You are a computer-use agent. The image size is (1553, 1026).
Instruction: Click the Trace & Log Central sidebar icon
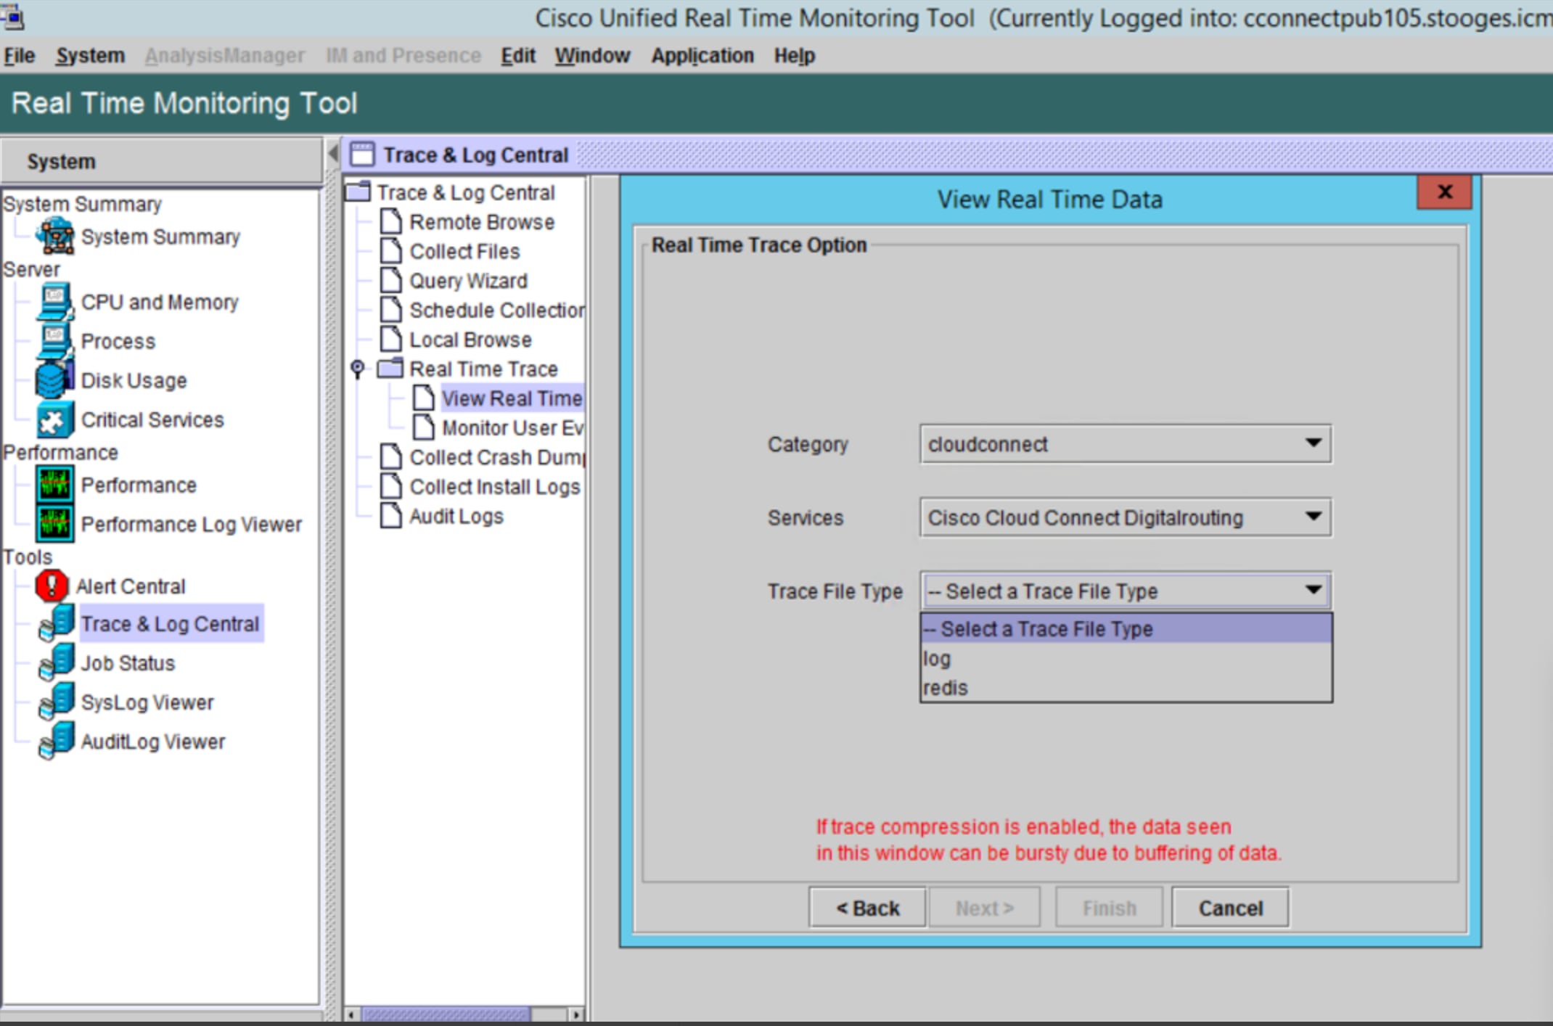[57, 624]
